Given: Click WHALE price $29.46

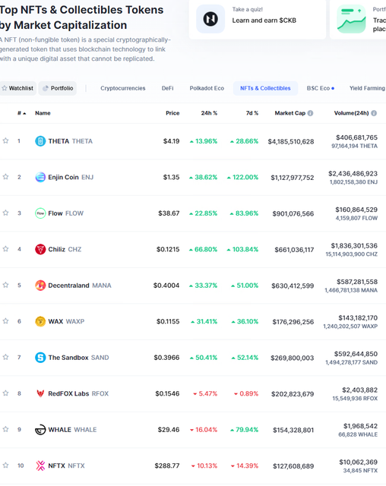Looking at the screenshot, I should pos(169,430).
